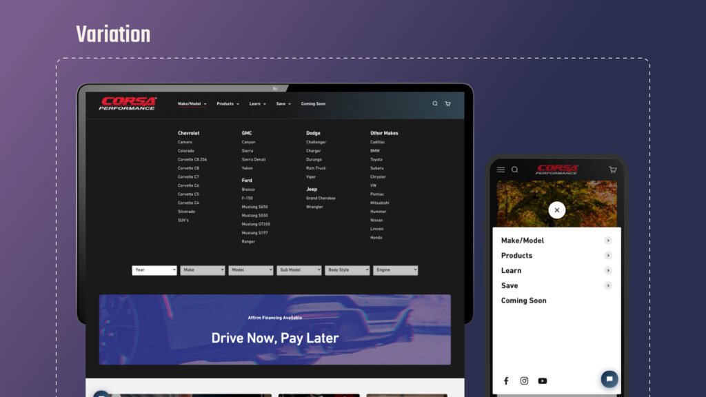This screenshot has height=397, width=706.
Task: Select Grand Cherokee under Jeep
Action: click(321, 198)
